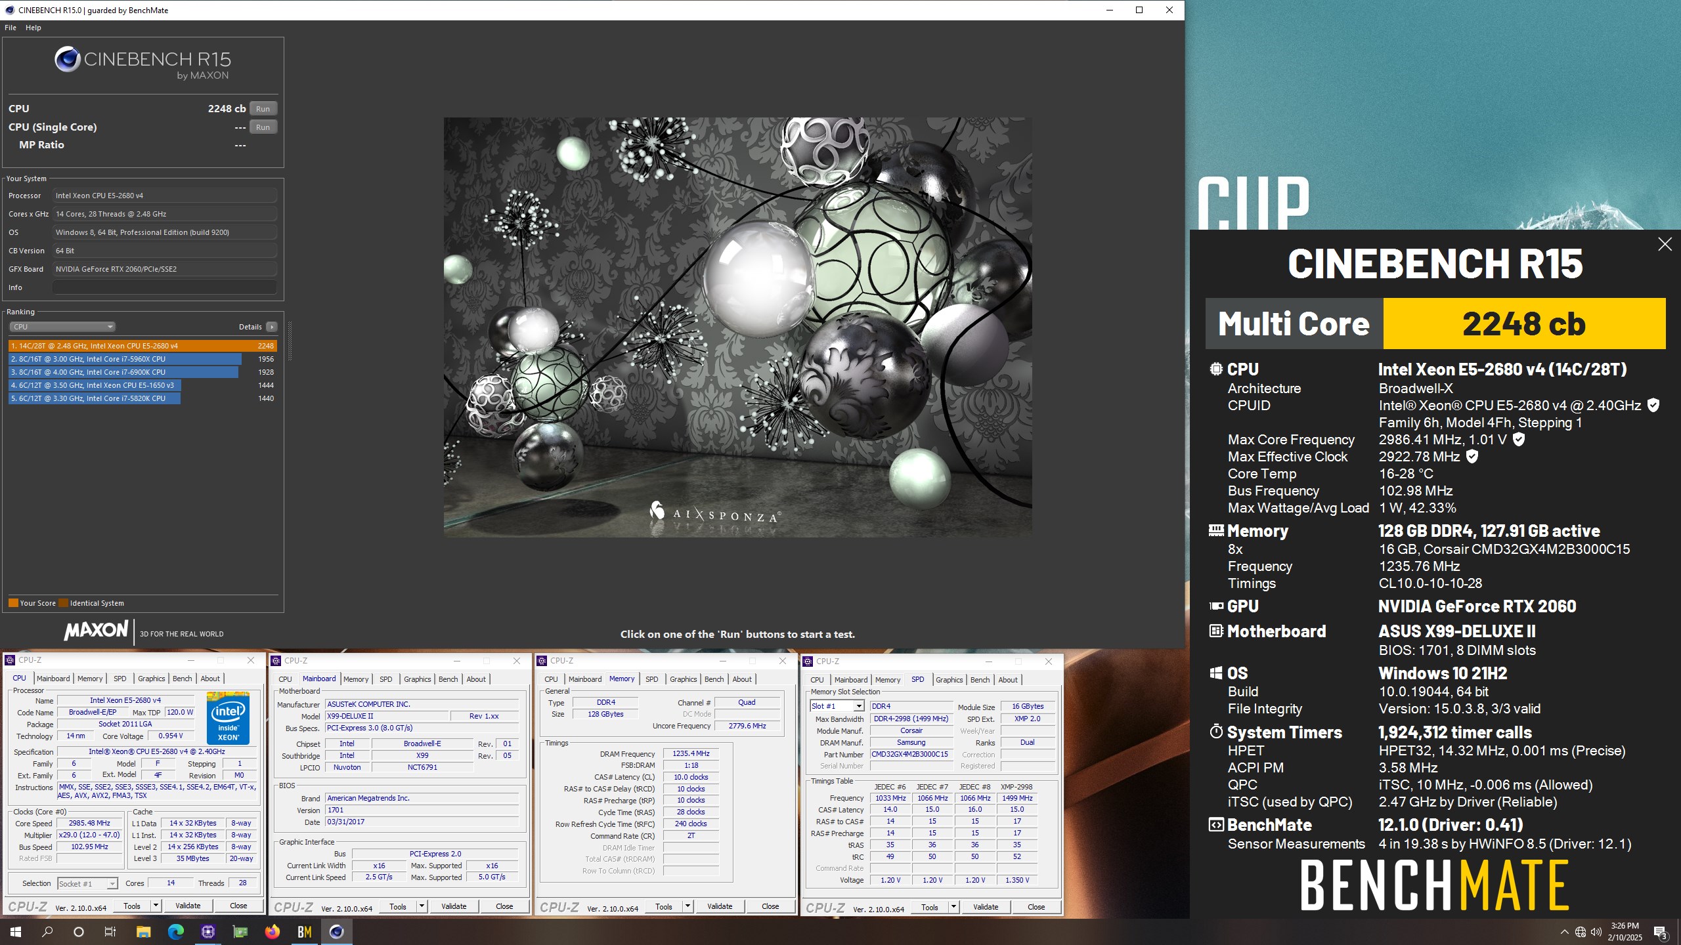Open SPD tab in CPU-Z Memory window

pos(651,679)
